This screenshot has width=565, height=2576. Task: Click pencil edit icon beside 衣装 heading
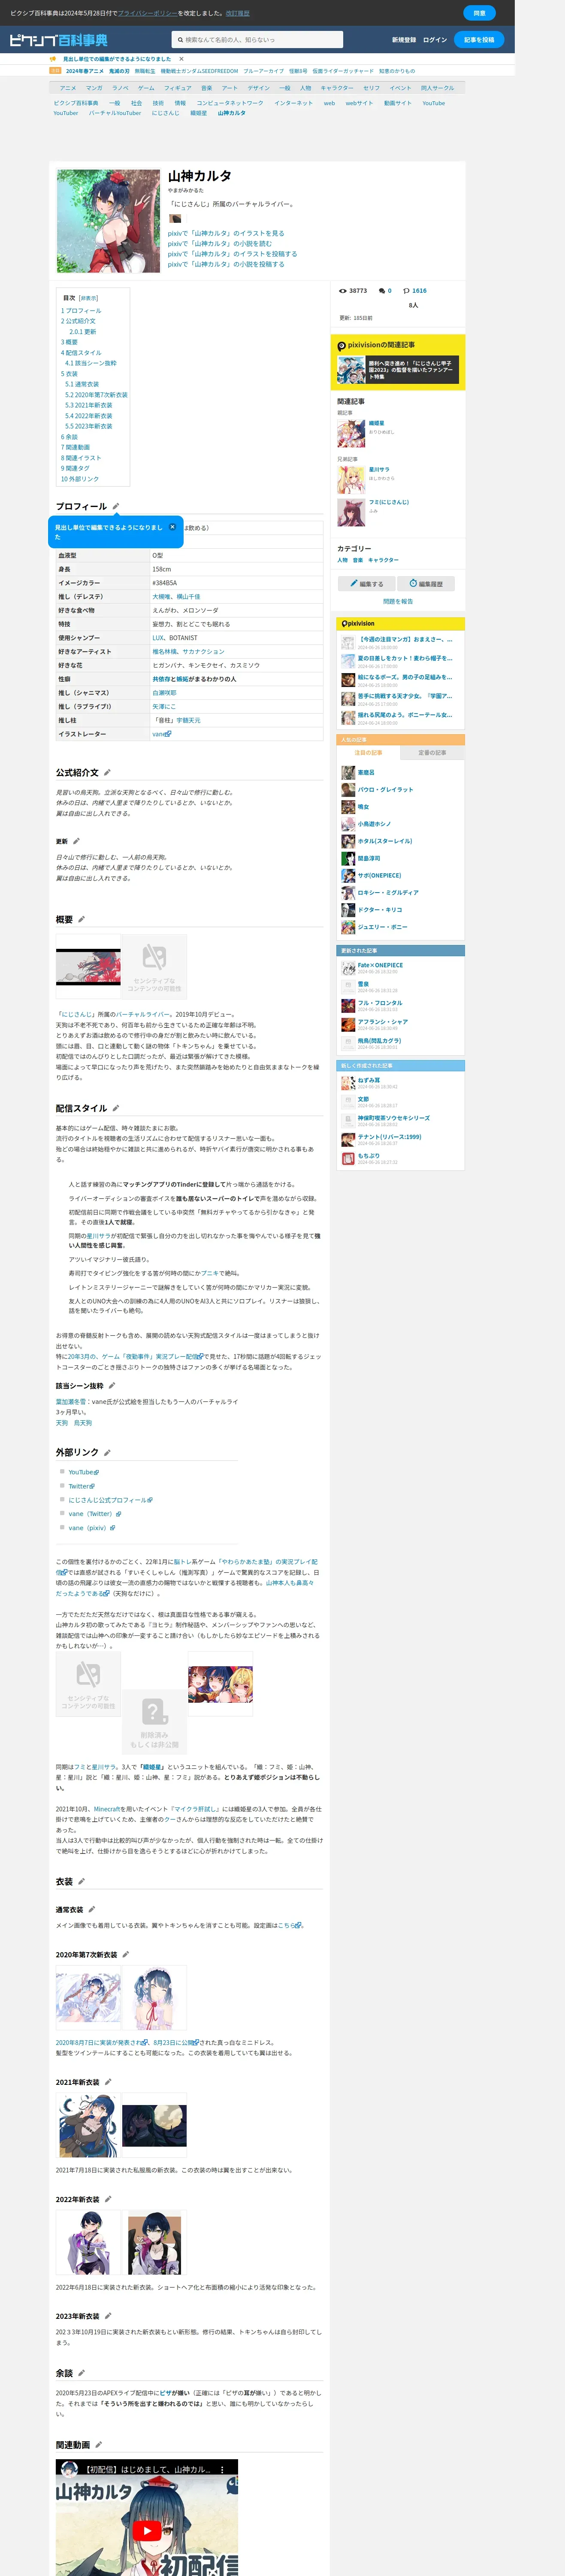pos(82,1882)
